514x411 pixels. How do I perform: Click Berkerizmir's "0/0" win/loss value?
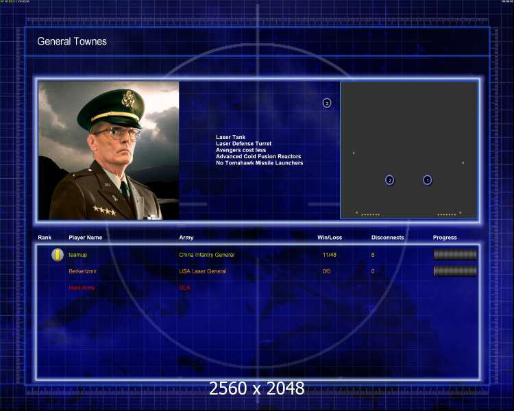click(x=326, y=271)
